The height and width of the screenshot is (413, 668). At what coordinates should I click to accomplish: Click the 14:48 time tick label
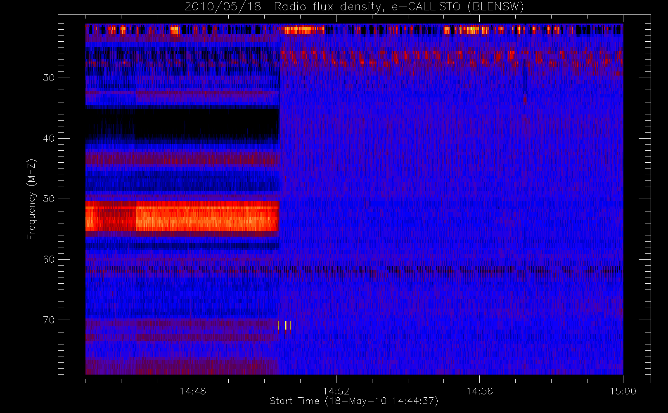[x=193, y=391]
